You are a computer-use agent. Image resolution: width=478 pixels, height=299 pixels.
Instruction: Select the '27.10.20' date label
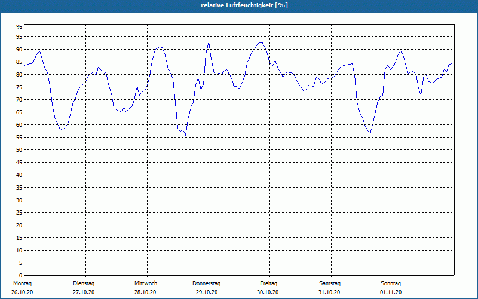(84, 292)
